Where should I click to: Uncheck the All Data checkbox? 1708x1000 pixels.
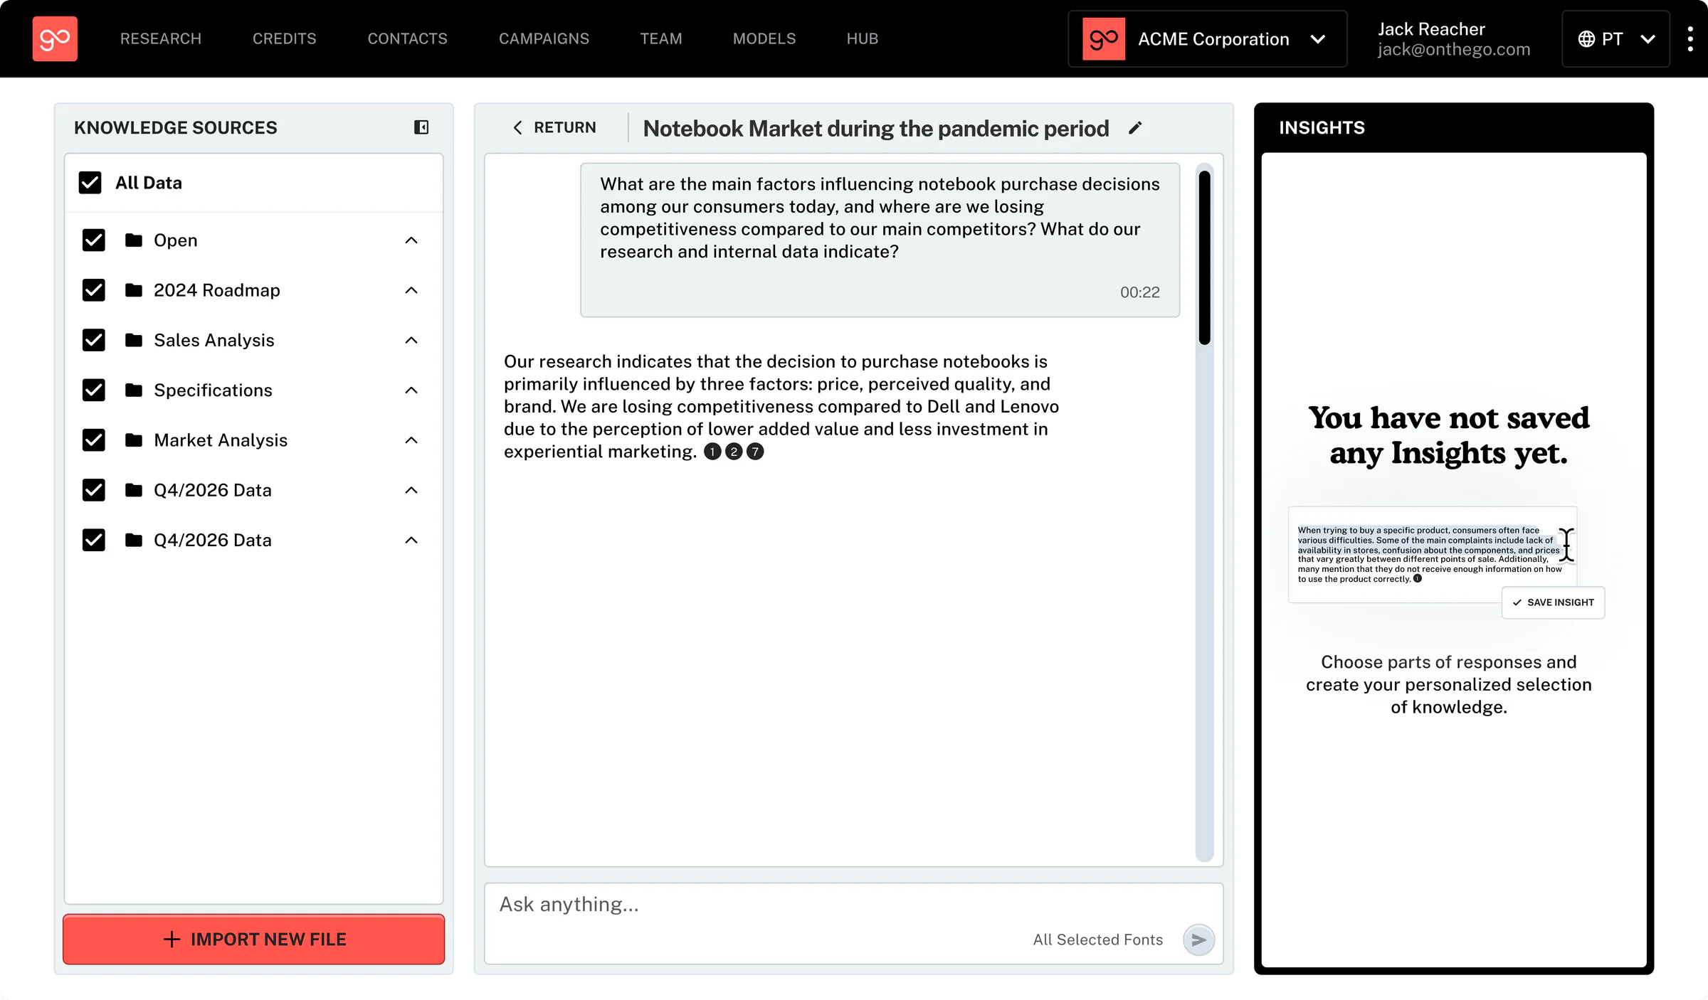90,183
